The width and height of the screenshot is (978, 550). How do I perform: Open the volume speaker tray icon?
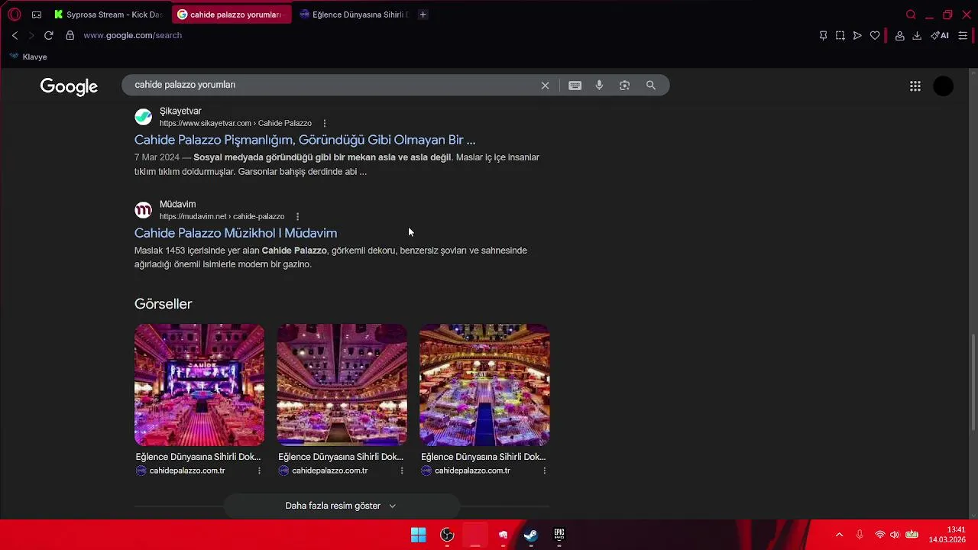tap(895, 535)
